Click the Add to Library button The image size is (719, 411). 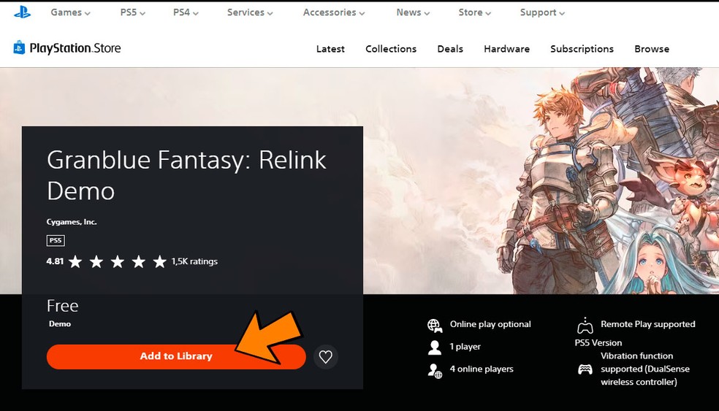176,356
